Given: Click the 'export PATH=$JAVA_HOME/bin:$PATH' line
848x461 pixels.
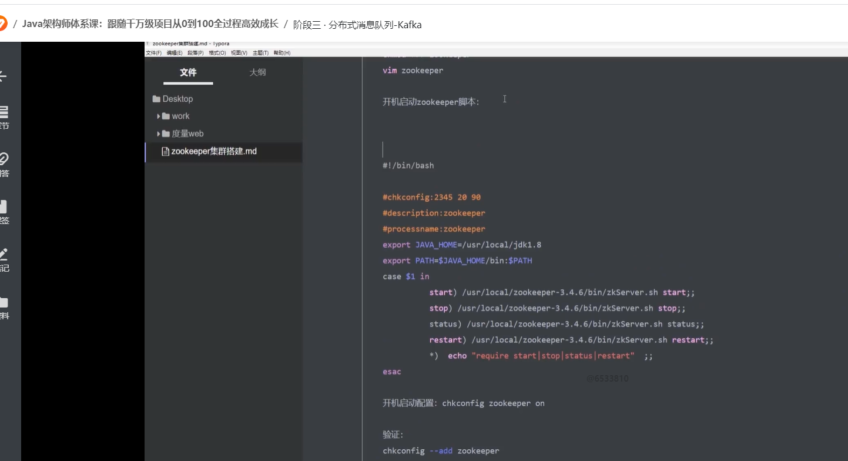Looking at the screenshot, I should coord(457,261).
